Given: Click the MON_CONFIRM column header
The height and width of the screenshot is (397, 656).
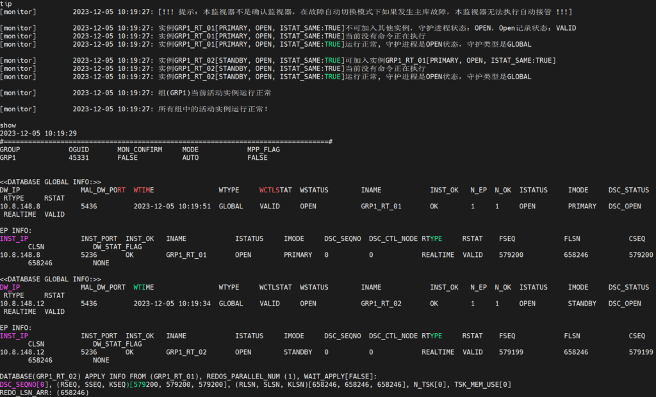Looking at the screenshot, I should (139, 150).
